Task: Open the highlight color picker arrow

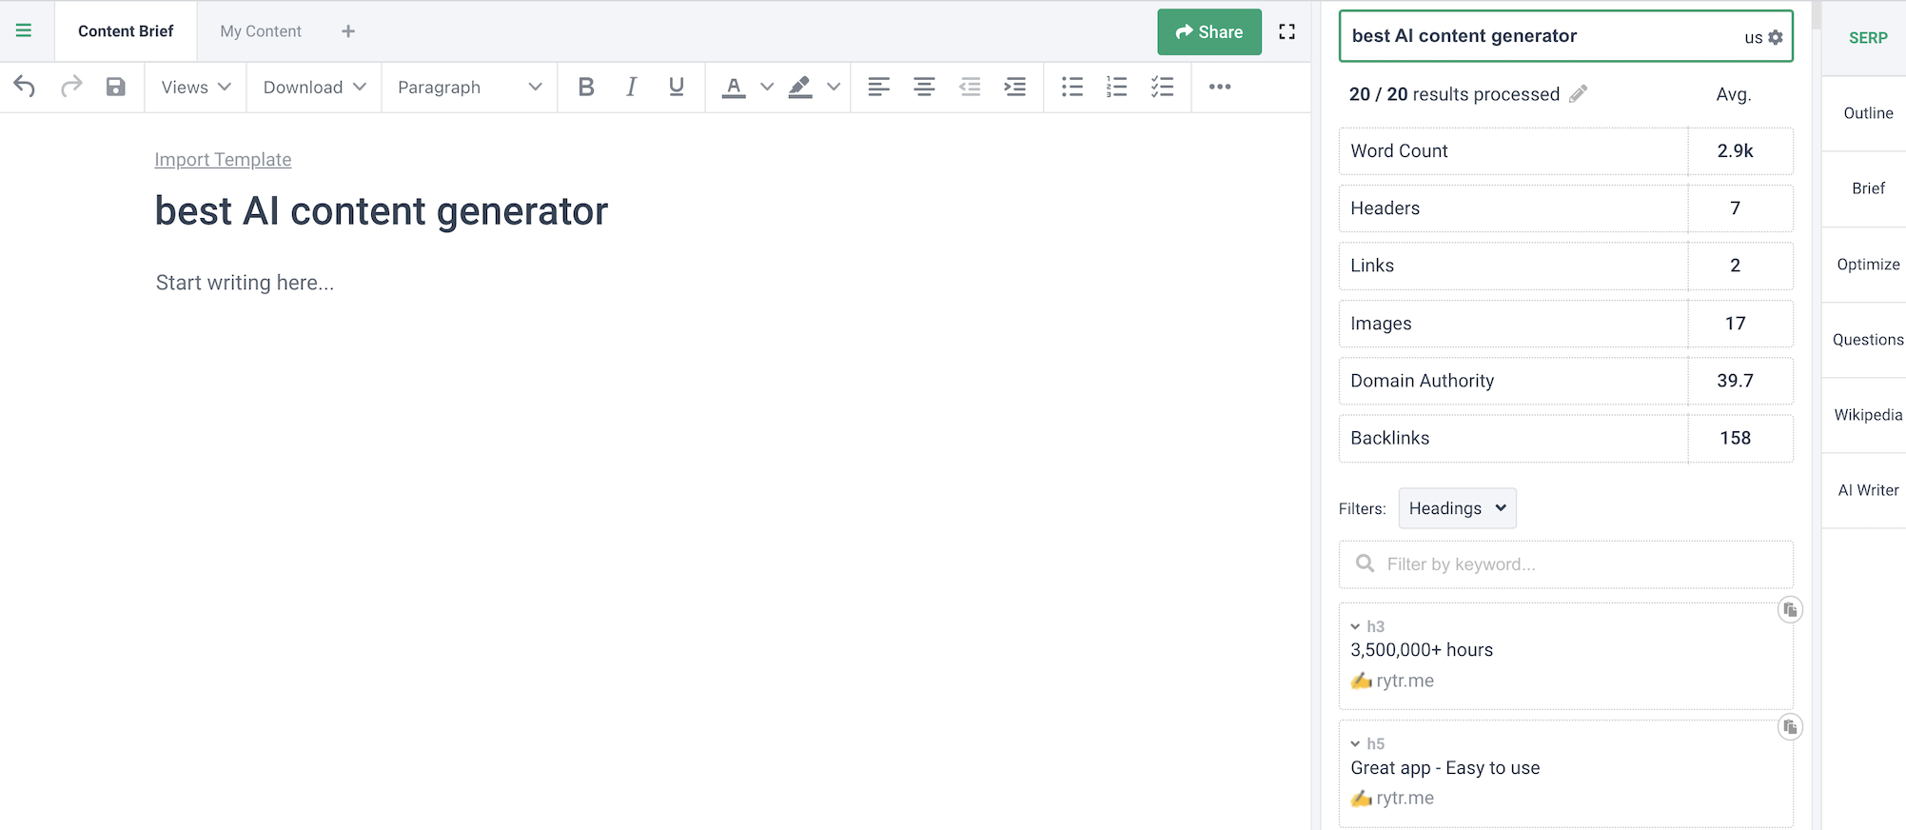Action: 834,87
